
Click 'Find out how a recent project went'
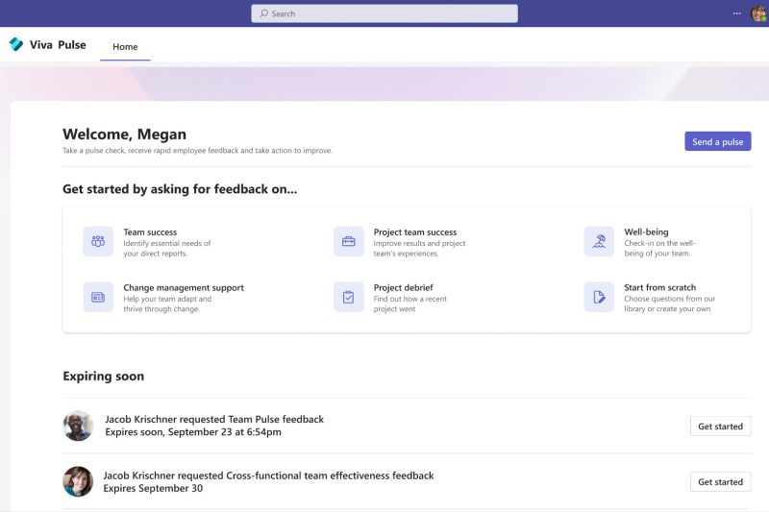point(410,304)
